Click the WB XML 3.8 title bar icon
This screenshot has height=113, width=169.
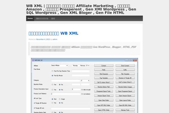[33, 60]
